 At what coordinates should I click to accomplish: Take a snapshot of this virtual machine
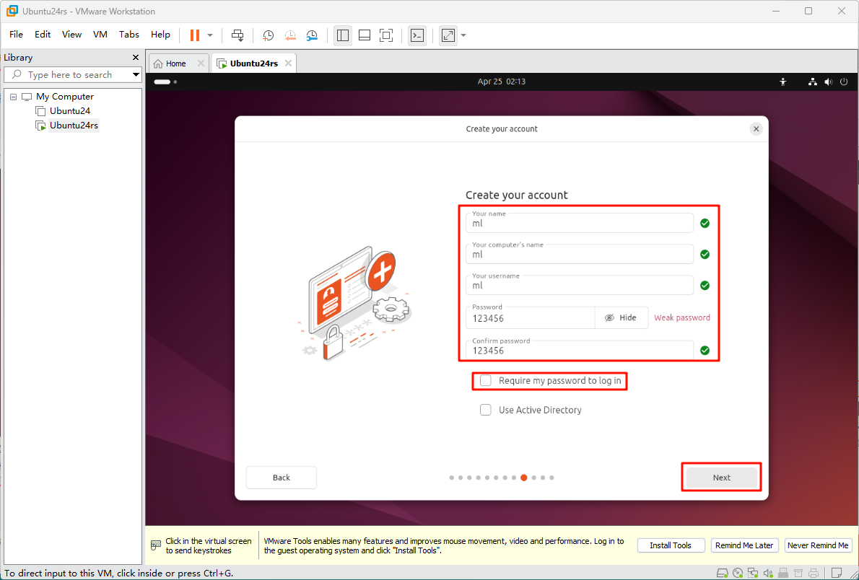click(268, 35)
